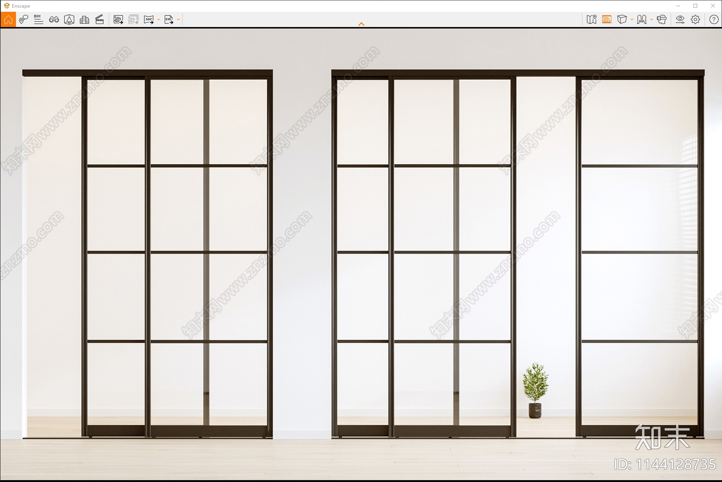Image resolution: width=722 pixels, height=482 pixels.
Task: Open the Visual Settings eye icon
Action: pyautogui.click(x=680, y=19)
